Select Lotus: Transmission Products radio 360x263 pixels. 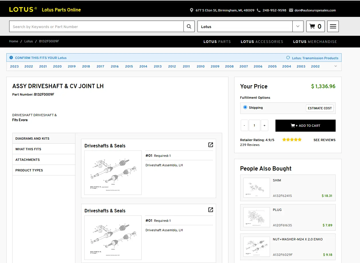coord(288,58)
